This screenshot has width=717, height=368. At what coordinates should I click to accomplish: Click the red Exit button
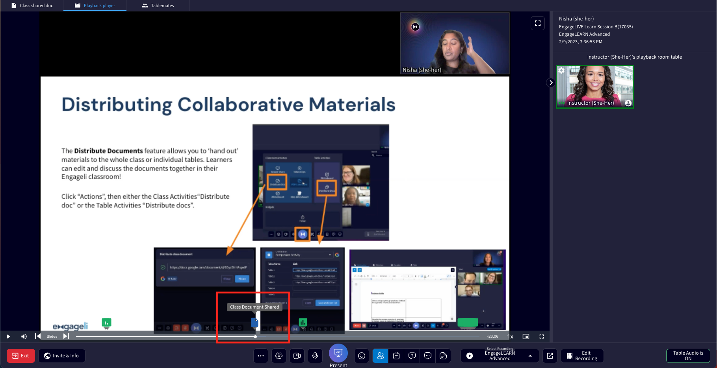tap(21, 356)
